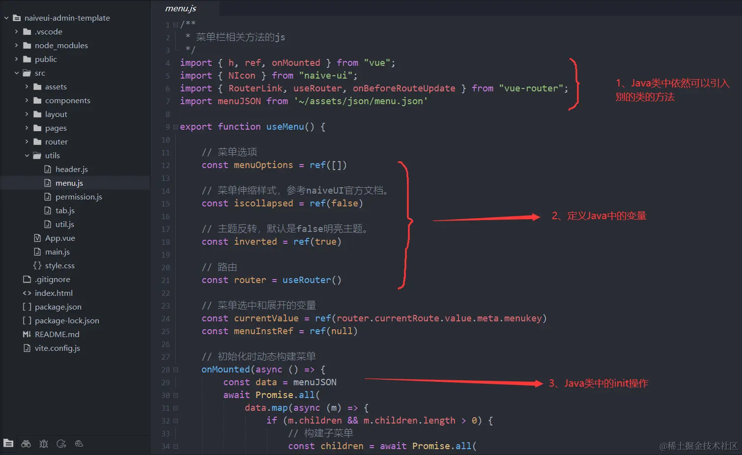
Task: Click "'~/assets/json/menu.json'" import path string
Action: pyautogui.click(x=361, y=101)
